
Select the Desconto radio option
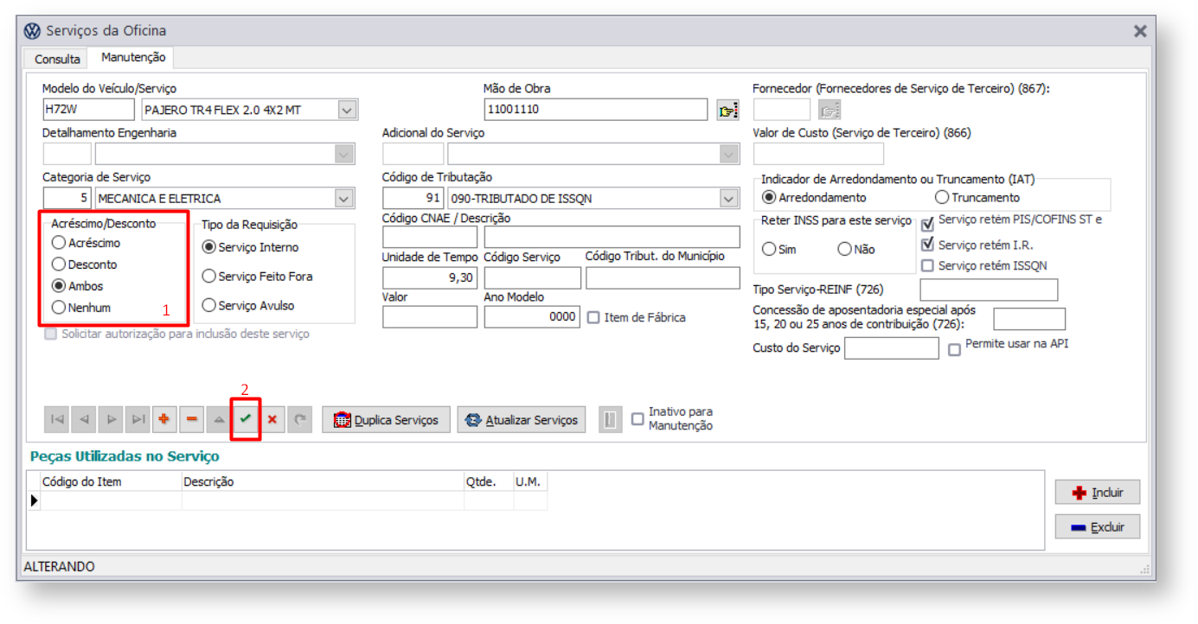(59, 264)
